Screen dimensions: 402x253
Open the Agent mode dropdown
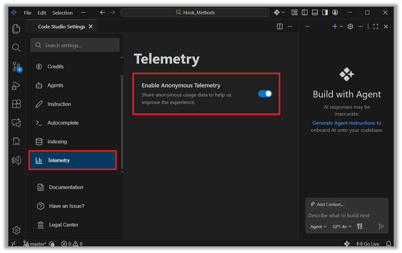click(318, 226)
